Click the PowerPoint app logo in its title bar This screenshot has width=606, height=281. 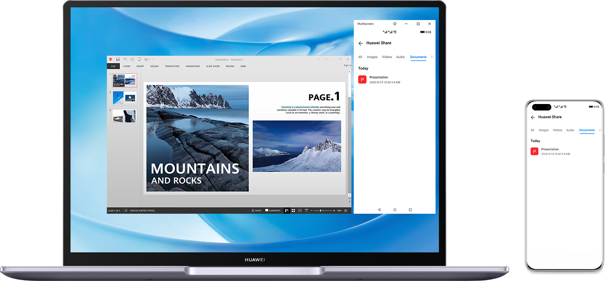(110, 59)
